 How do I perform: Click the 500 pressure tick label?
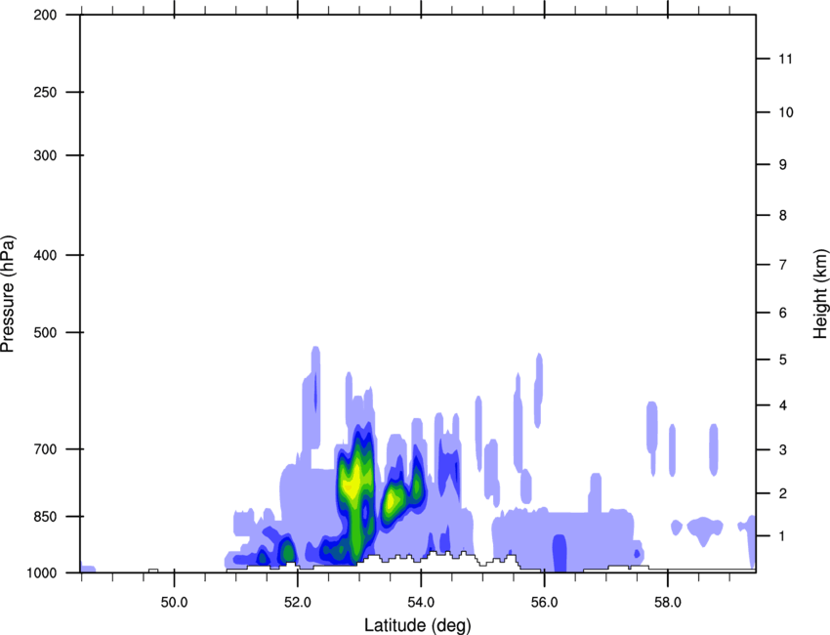(45, 332)
